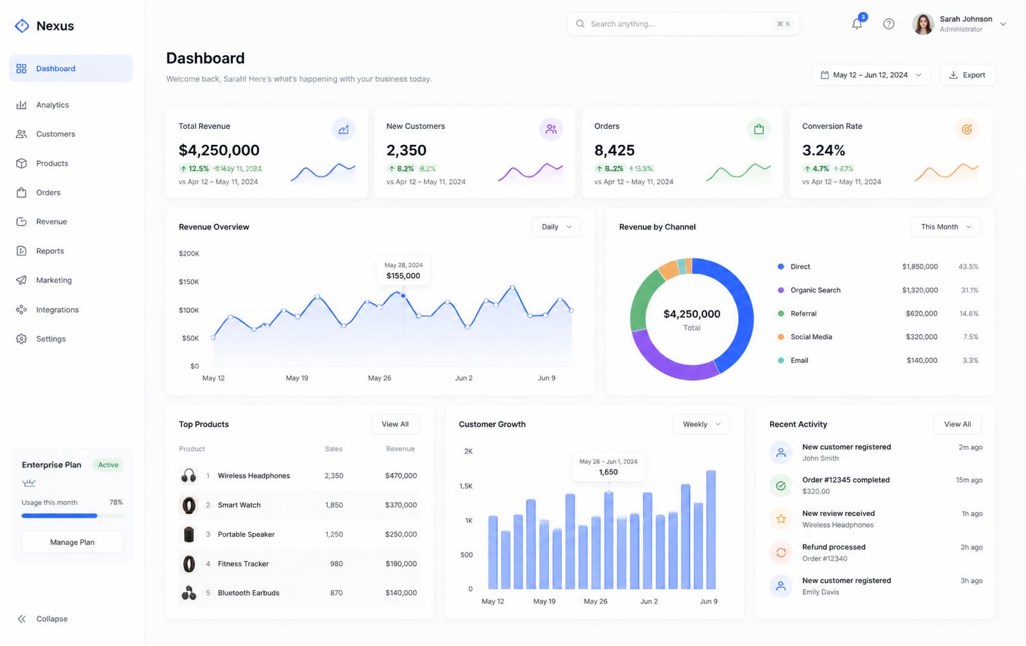Open the Daily dropdown in Revenue Overview
1026x646 pixels.
[556, 227]
